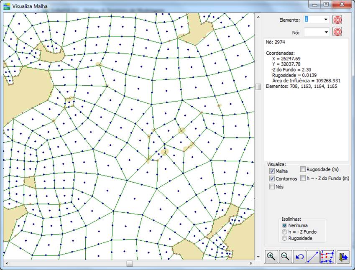This screenshot has width=355, height=270.
Task: Click the horizontal scrollbar right arrow
Action: pos(251,263)
